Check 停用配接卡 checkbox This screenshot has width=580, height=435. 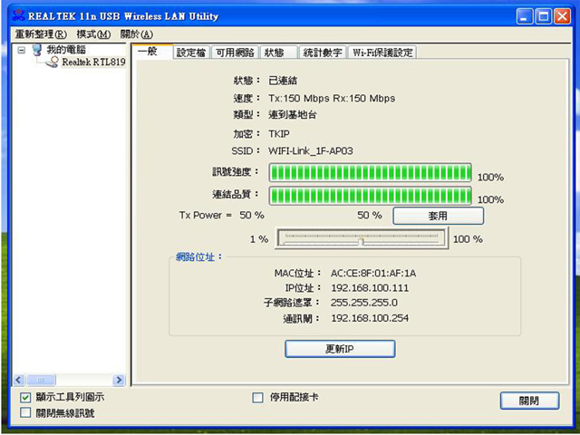257,398
